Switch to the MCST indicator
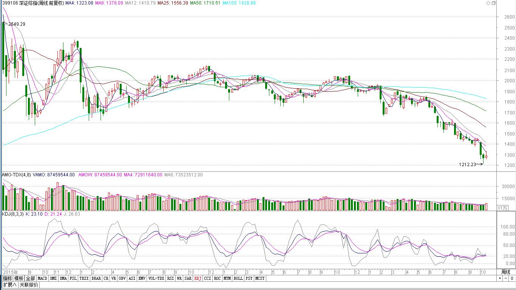This screenshot has height=290, width=516. pyautogui.click(x=260, y=278)
